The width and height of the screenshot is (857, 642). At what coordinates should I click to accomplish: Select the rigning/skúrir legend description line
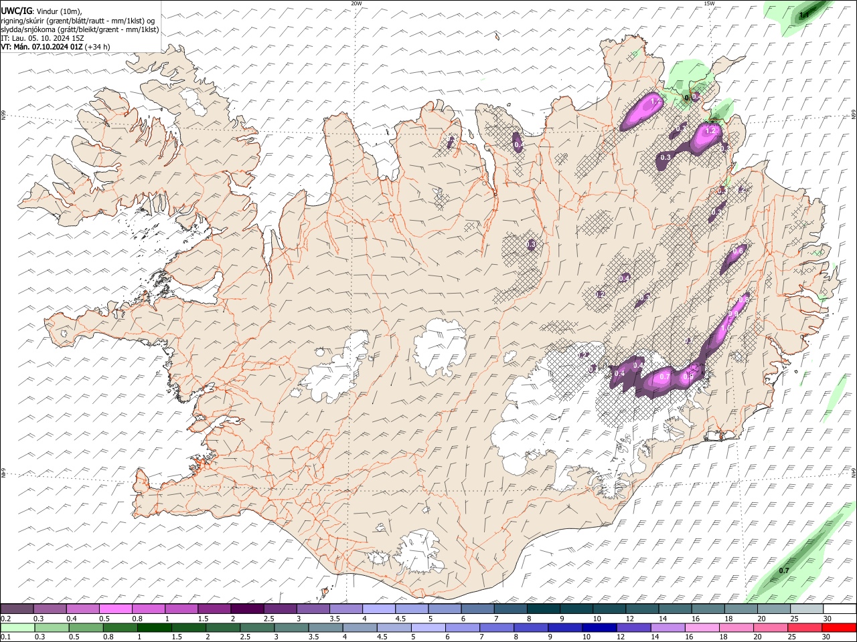[x=78, y=21]
